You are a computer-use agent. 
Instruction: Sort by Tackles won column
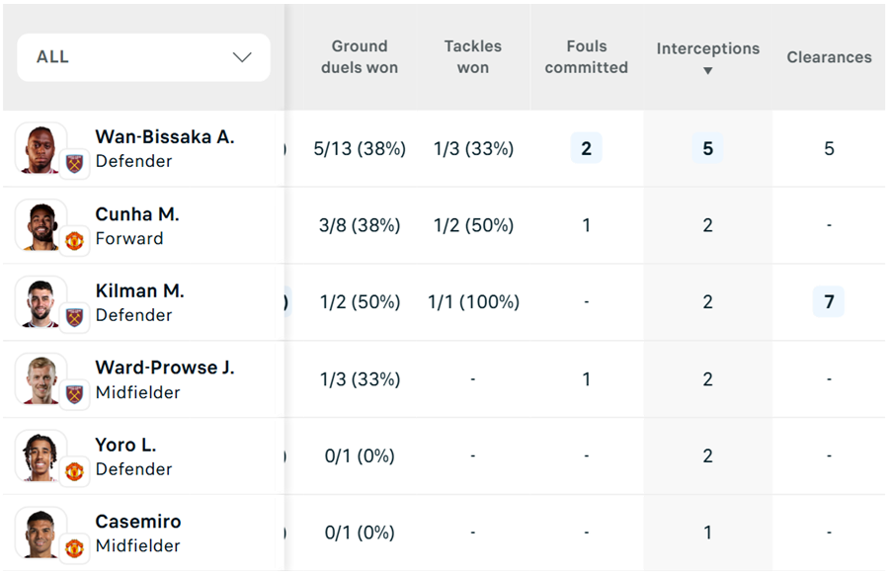(472, 57)
